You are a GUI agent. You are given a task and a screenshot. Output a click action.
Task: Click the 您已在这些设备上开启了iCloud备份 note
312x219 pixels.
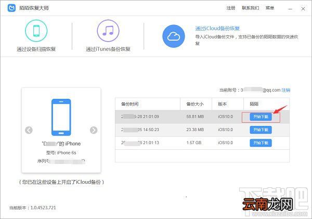[61, 182]
